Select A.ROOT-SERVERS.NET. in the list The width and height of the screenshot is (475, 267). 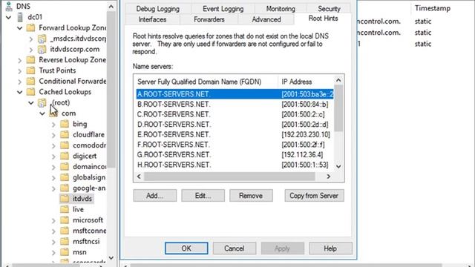(235, 94)
